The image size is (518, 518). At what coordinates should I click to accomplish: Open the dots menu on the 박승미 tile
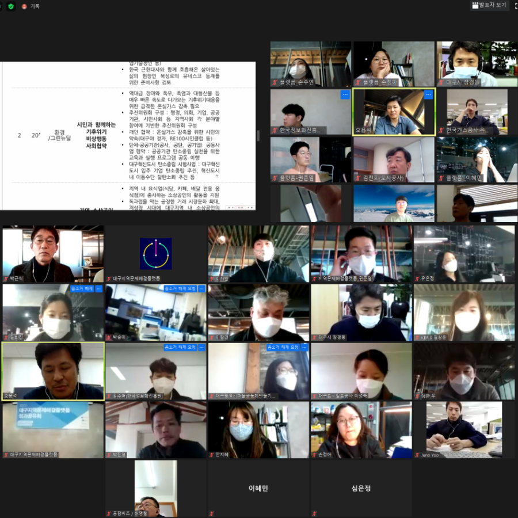pyautogui.click(x=201, y=289)
